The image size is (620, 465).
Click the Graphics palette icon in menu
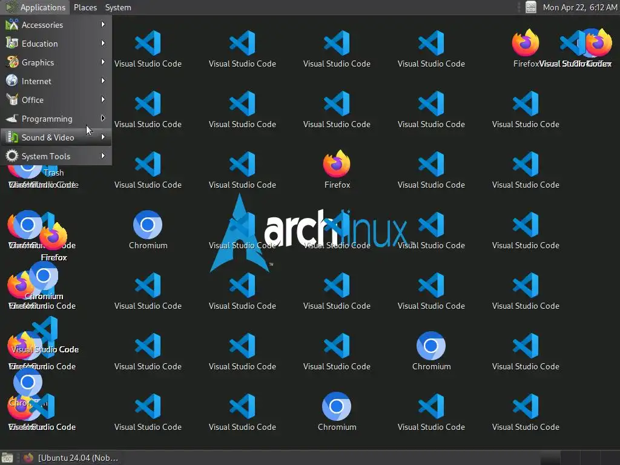point(12,62)
